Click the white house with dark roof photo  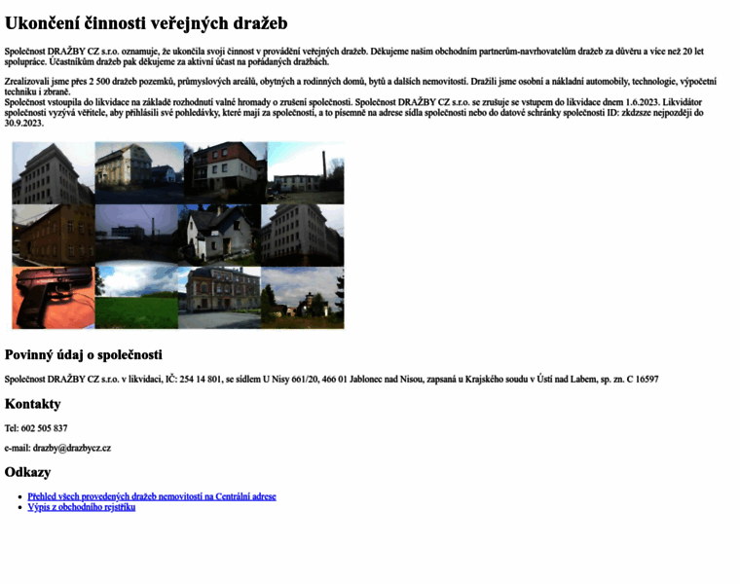tap(219, 236)
